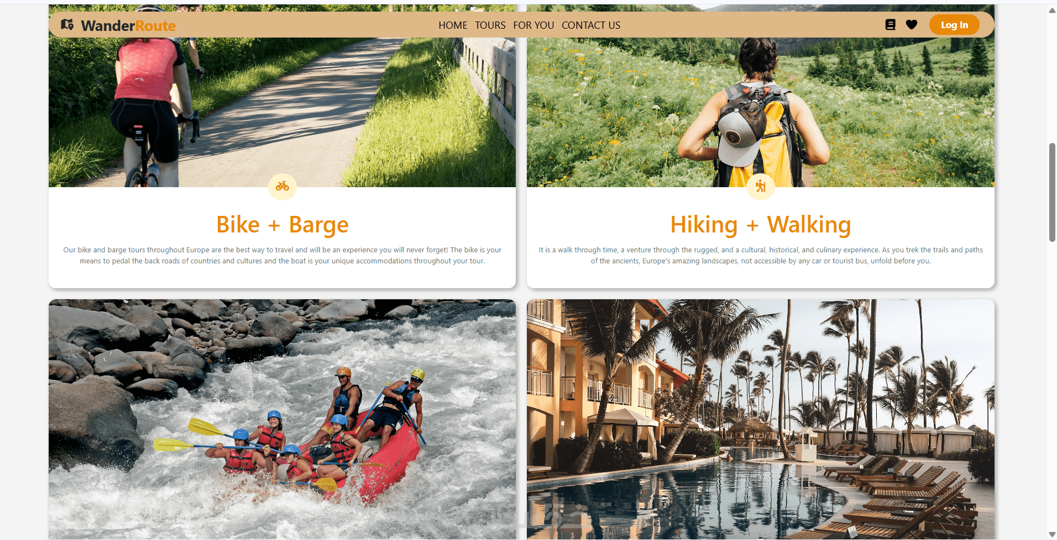Click the scrollbar down arrow
The height and width of the screenshot is (540, 1057).
1052,534
